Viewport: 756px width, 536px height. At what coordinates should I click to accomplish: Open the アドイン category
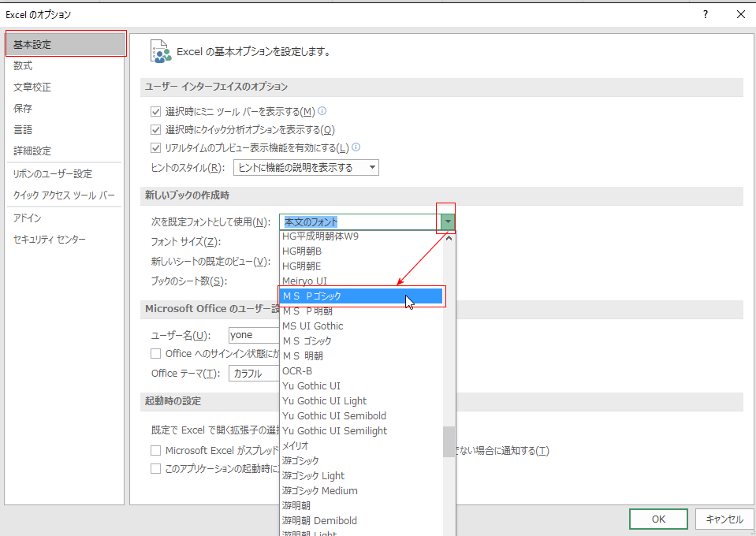(64, 218)
